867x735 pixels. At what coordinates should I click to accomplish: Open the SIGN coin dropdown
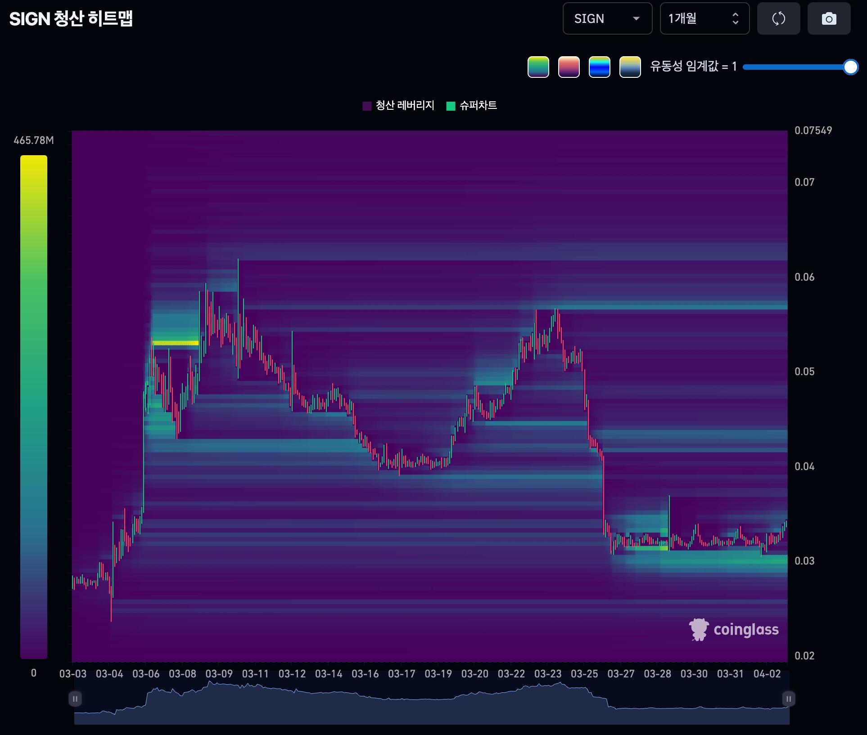coord(607,18)
